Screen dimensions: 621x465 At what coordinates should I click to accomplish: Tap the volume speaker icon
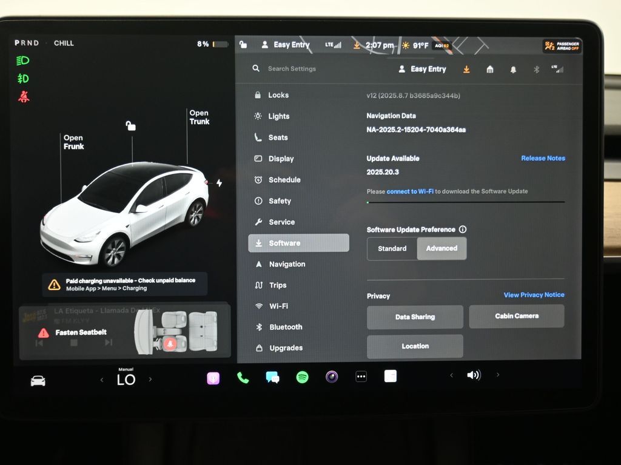[x=473, y=375]
